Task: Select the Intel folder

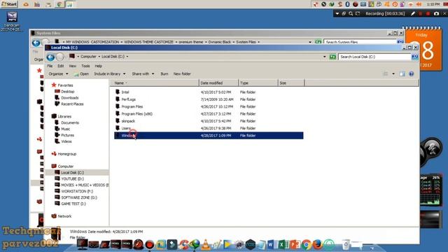Action: point(125,92)
